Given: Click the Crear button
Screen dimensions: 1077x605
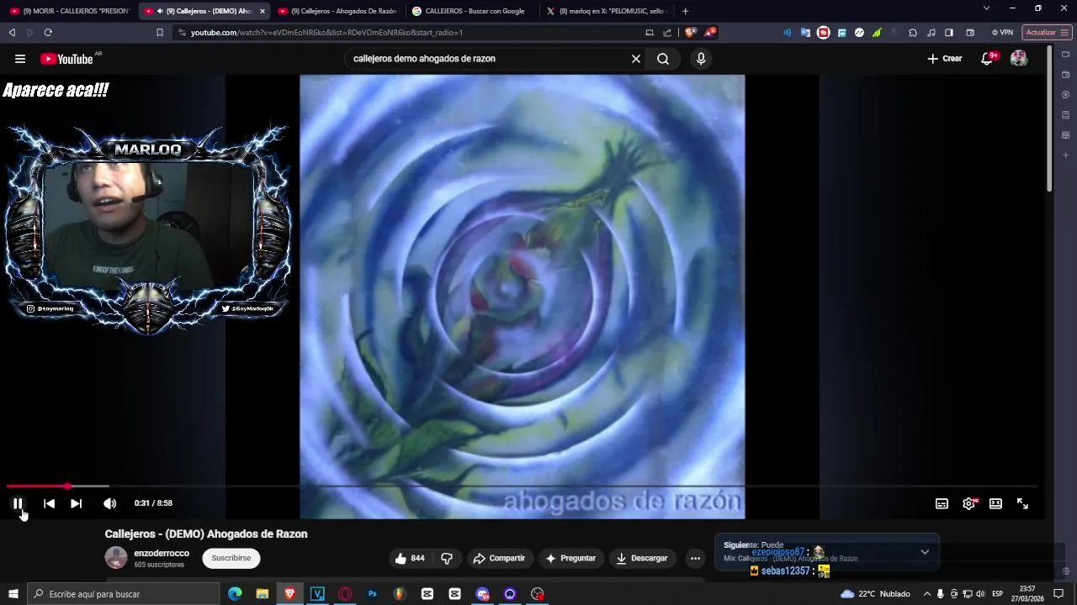Looking at the screenshot, I should [x=944, y=59].
